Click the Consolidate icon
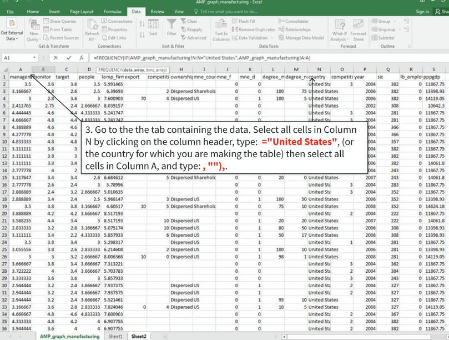The height and width of the screenshot is (340, 449). pyautogui.click(x=296, y=21)
